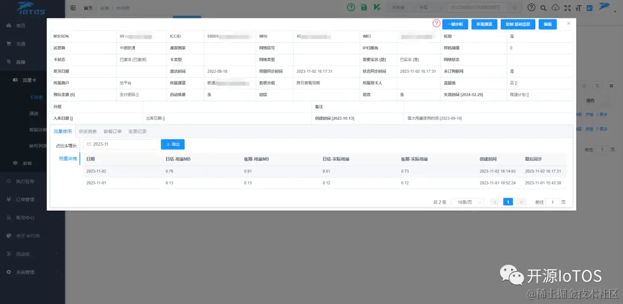This screenshot has height=304, width=623.
Task: Select 销号列表 in the sidebar
Action: (x=39, y=146)
